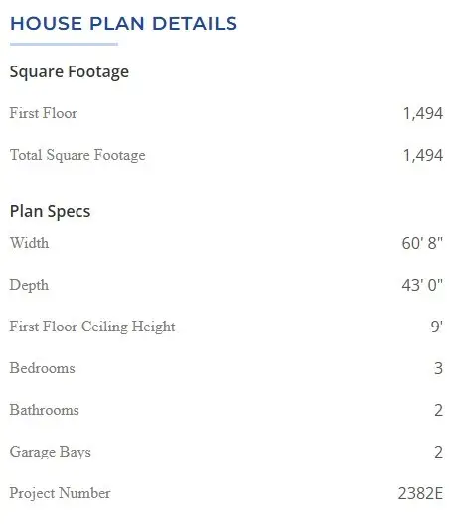463x524 pixels.
Task: Click the Project Number label
Action: (61, 493)
